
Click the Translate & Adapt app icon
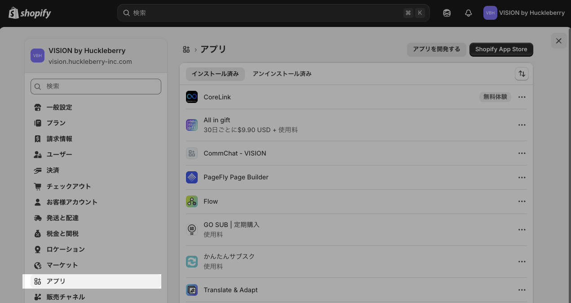pos(192,290)
